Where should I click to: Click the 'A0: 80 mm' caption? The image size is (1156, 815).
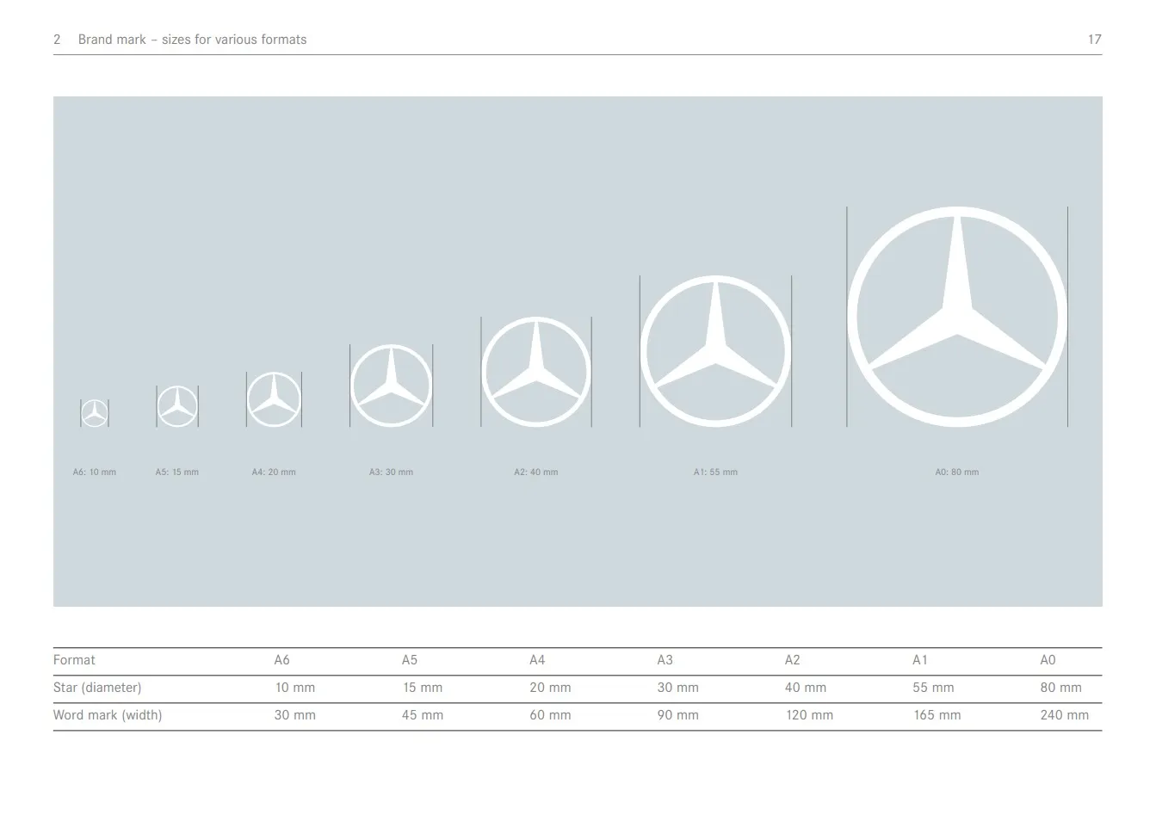pyautogui.click(x=957, y=472)
